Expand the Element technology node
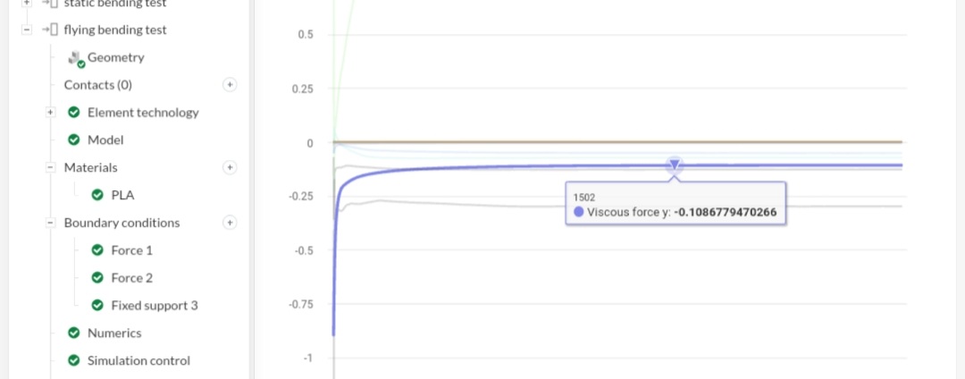This screenshot has width=965, height=379. pos(51,113)
